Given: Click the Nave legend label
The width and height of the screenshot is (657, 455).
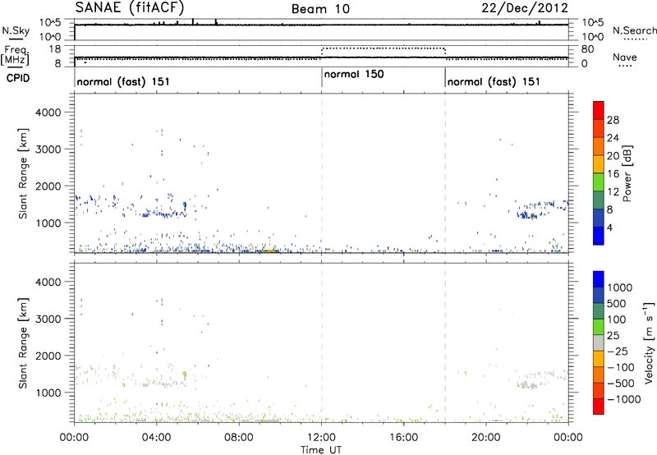Looking at the screenshot, I should coord(625,57).
